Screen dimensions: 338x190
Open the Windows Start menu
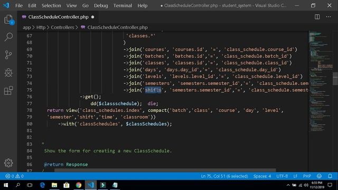point(6,185)
